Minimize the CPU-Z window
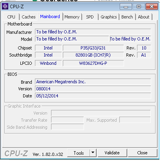Image resolution: width=161 pixels, height=161 pixels. tap(126, 7)
